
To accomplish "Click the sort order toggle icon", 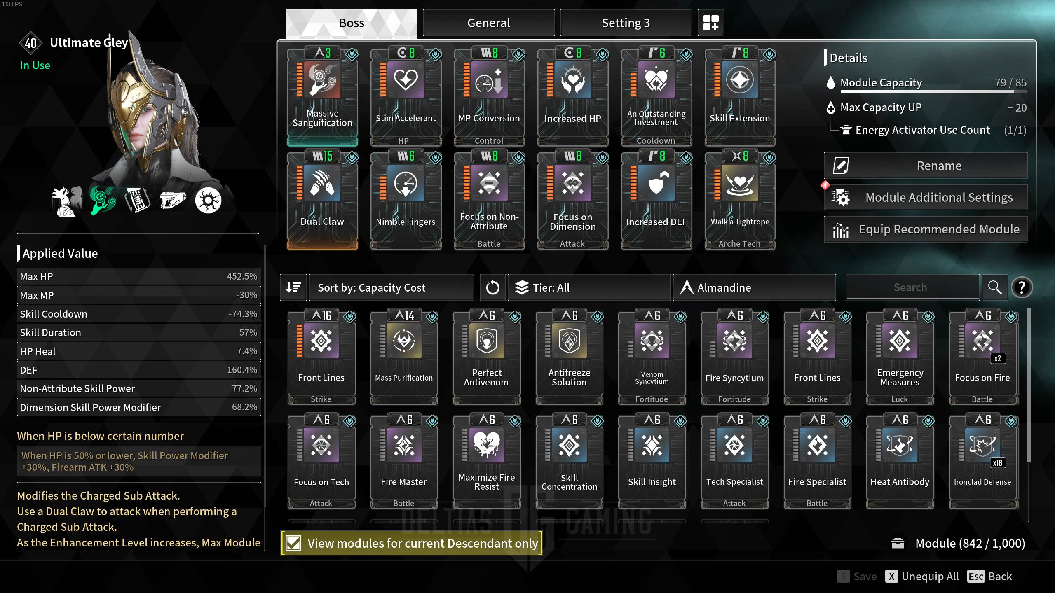I will (293, 287).
